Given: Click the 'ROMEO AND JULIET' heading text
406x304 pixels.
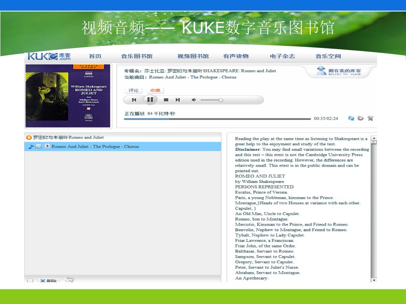Looking at the screenshot, I should (x=260, y=176).
